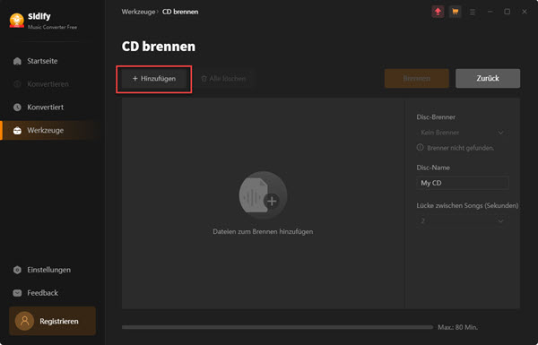
Task: Click the add-file icon in the drop area
Action: point(263,195)
